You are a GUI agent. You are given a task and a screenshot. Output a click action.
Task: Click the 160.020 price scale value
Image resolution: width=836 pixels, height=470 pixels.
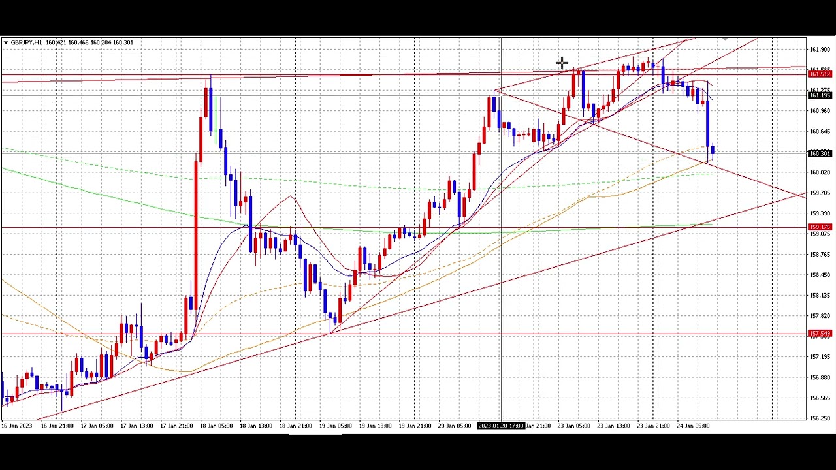[820, 172]
